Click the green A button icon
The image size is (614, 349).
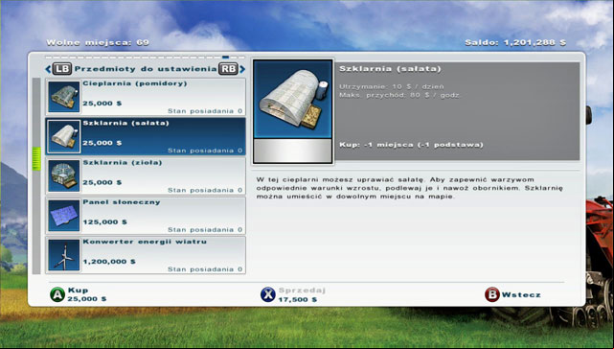[57, 294]
